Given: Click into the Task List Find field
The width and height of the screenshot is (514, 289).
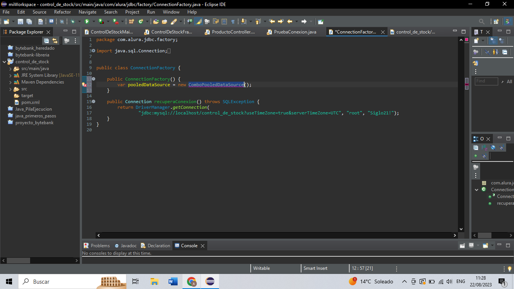Looking at the screenshot, I should [486, 81].
